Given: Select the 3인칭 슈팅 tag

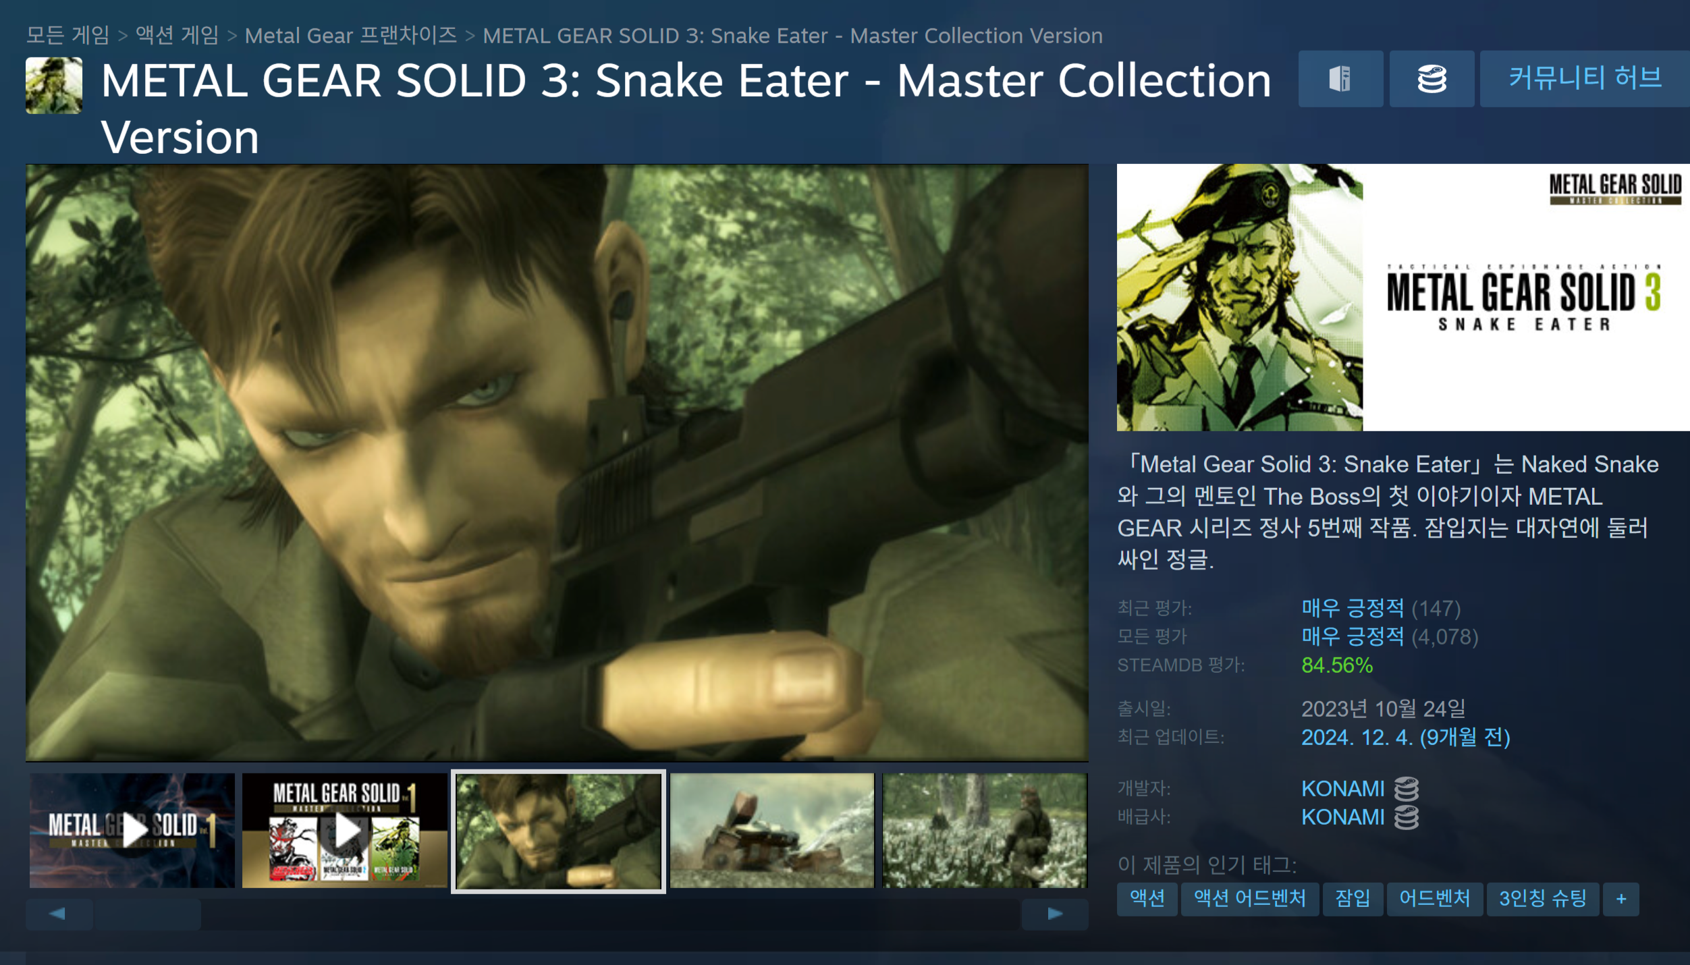Looking at the screenshot, I should pyautogui.click(x=1543, y=899).
